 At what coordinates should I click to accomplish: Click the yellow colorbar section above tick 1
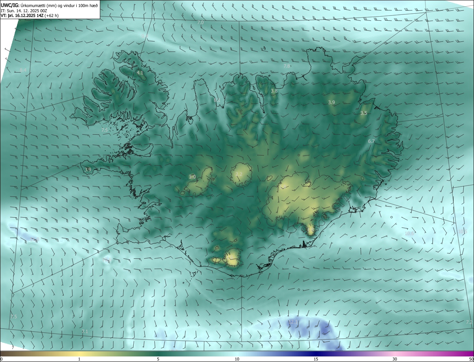[x=79, y=353]
